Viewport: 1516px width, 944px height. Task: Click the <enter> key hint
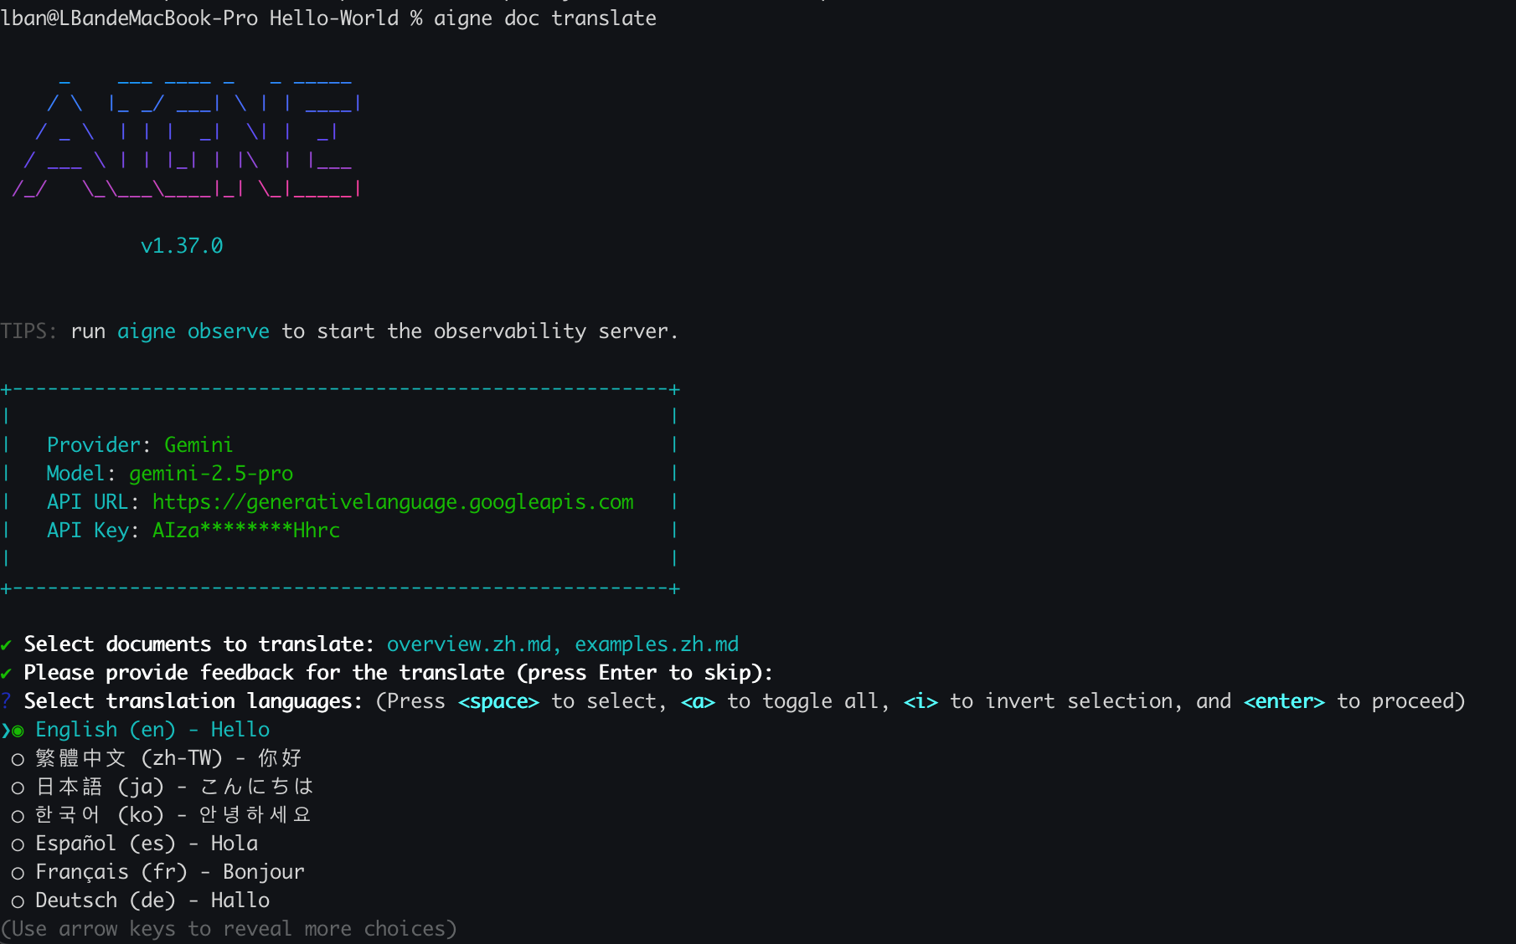tap(1283, 701)
